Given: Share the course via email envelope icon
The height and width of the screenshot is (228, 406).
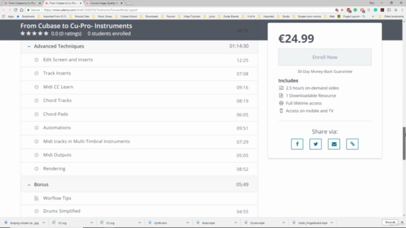Looking at the screenshot, I should (334, 144).
